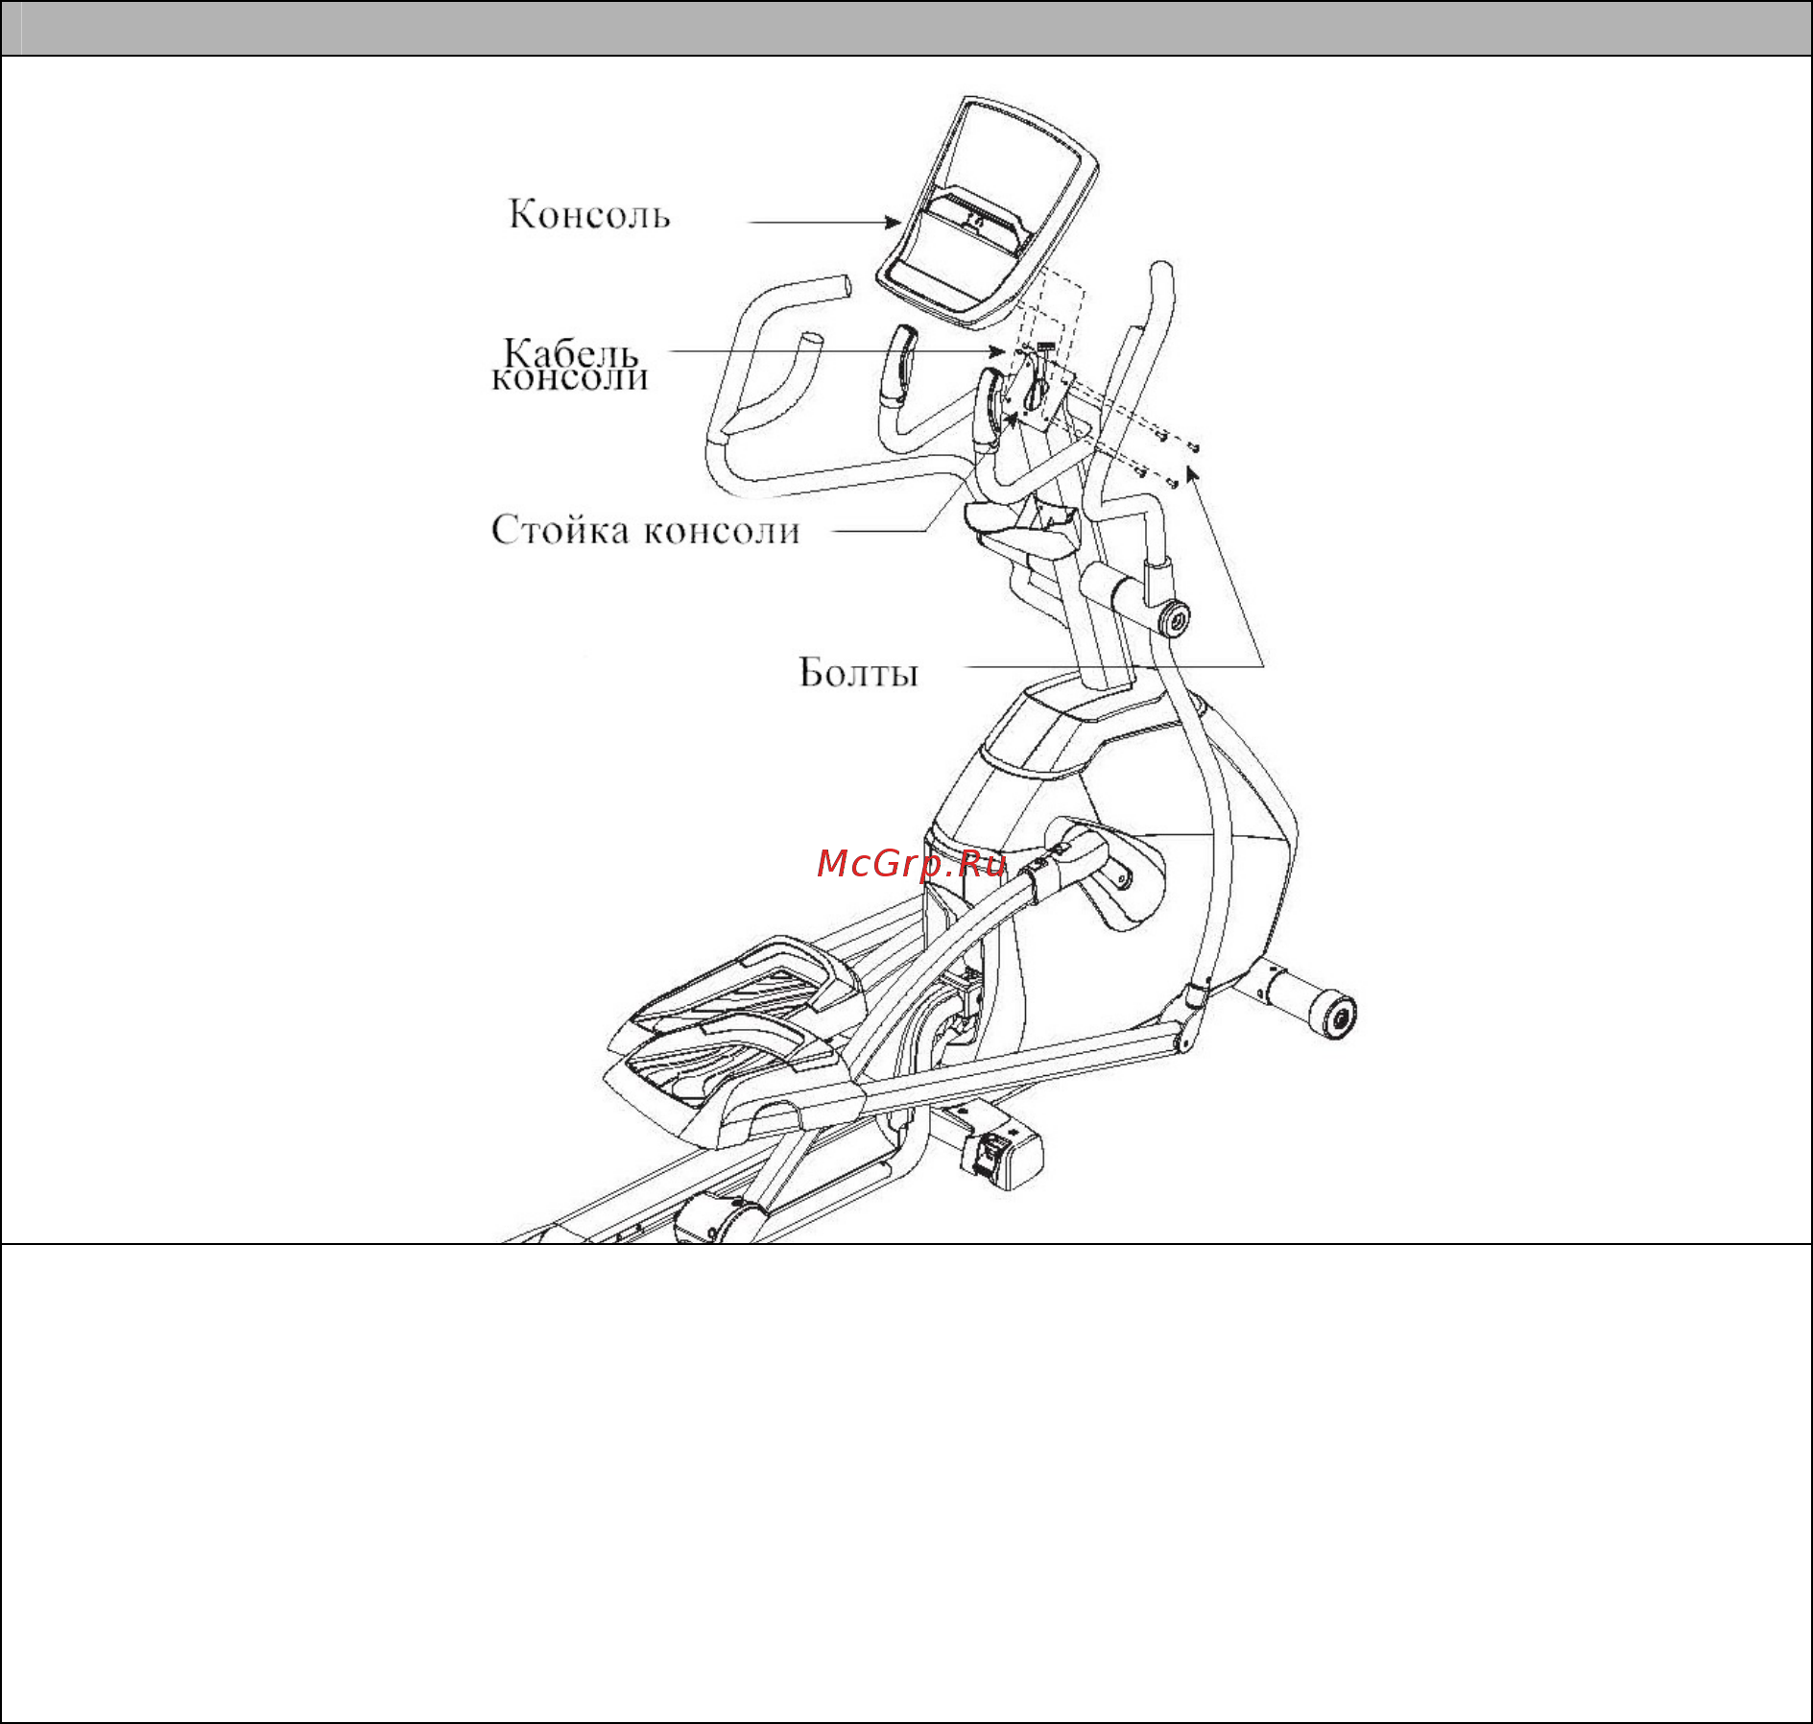Click the 'Стойка консоли' label
The width and height of the screenshot is (1813, 1724).
coord(646,530)
